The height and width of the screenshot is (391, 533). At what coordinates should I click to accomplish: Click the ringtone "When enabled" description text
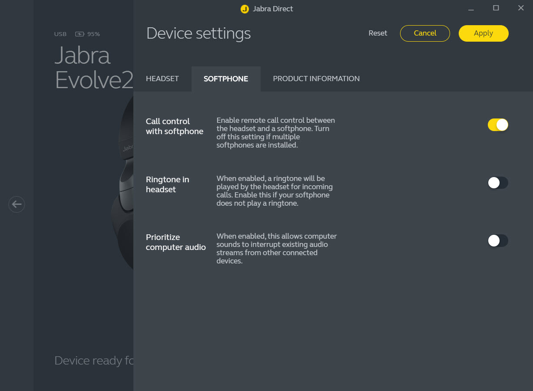click(x=275, y=191)
